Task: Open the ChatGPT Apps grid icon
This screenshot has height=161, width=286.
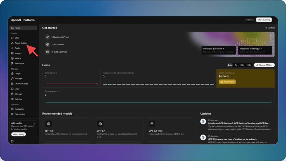Action: tap(12, 84)
